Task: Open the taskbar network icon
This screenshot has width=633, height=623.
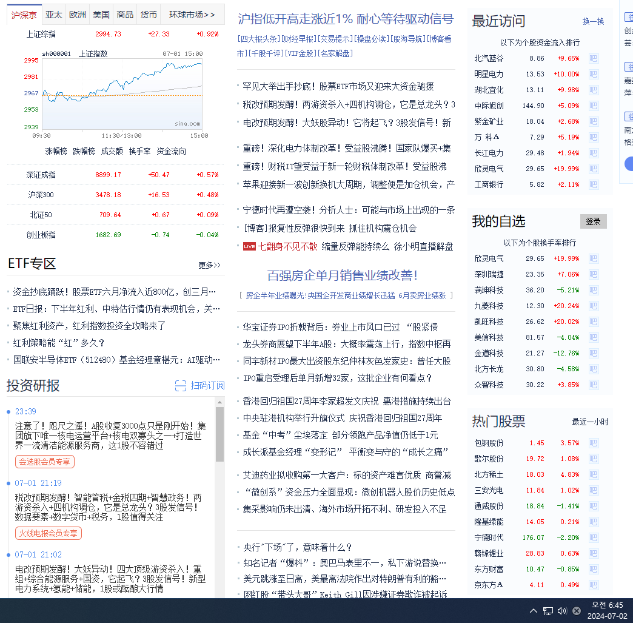Action: tap(548, 611)
